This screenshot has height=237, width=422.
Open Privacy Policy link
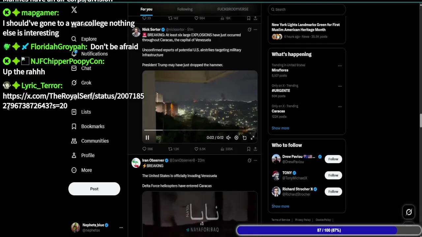point(303,220)
